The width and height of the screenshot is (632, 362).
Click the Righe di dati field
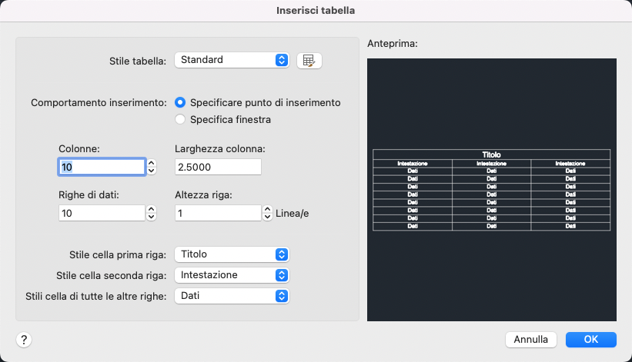click(x=101, y=213)
